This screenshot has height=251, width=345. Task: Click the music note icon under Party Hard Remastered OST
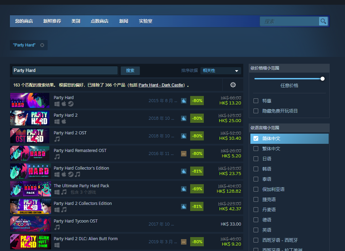pos(57,157)
